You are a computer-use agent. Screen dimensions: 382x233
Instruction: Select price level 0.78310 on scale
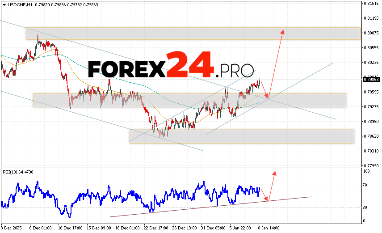371,151
